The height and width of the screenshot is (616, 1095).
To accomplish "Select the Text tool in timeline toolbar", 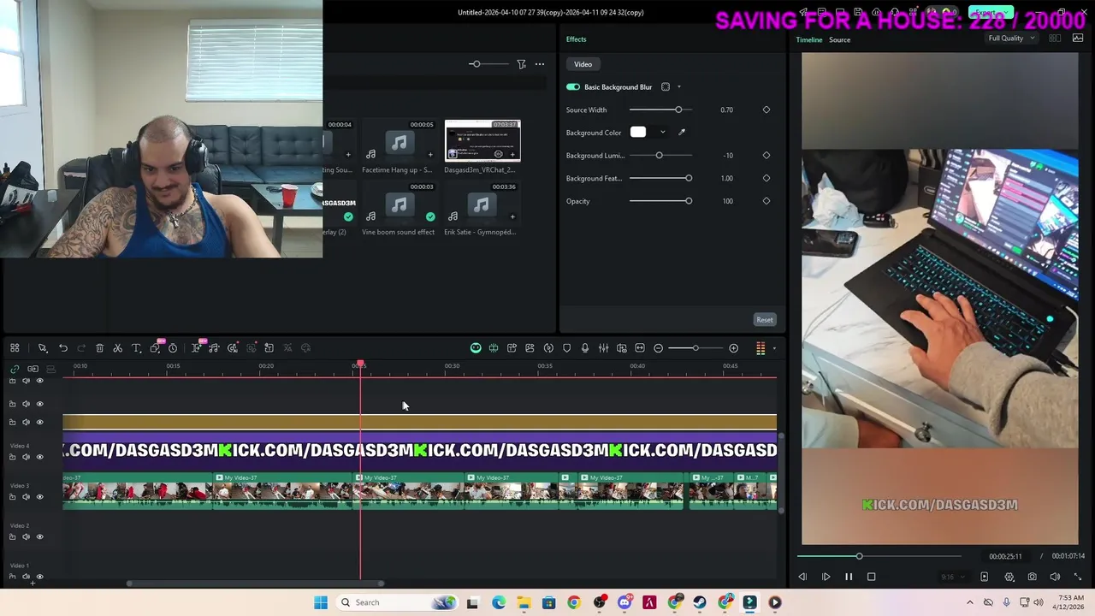I will (136, 348).
